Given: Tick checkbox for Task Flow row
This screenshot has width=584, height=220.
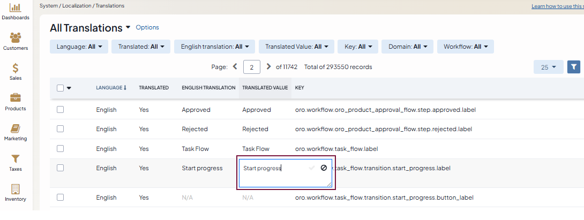Looking at the screenshot, I should pos(60,149).
